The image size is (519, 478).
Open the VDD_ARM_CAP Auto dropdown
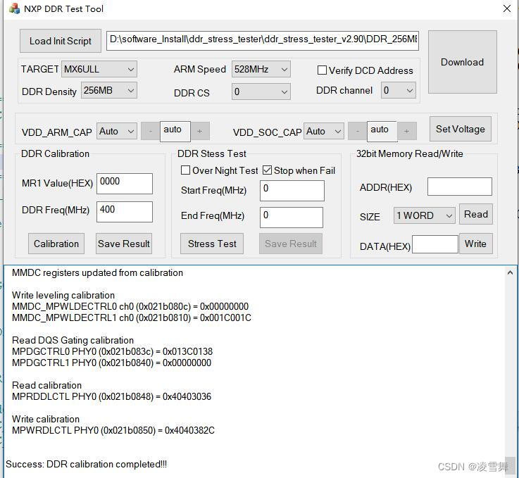tap(116, 132)
